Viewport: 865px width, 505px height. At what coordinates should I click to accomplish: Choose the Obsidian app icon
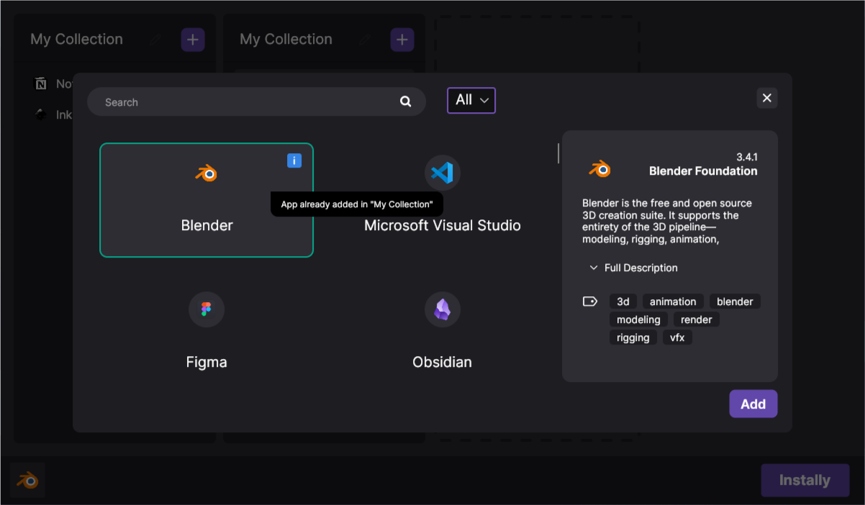pyautogui.click(x=442, y=309)
